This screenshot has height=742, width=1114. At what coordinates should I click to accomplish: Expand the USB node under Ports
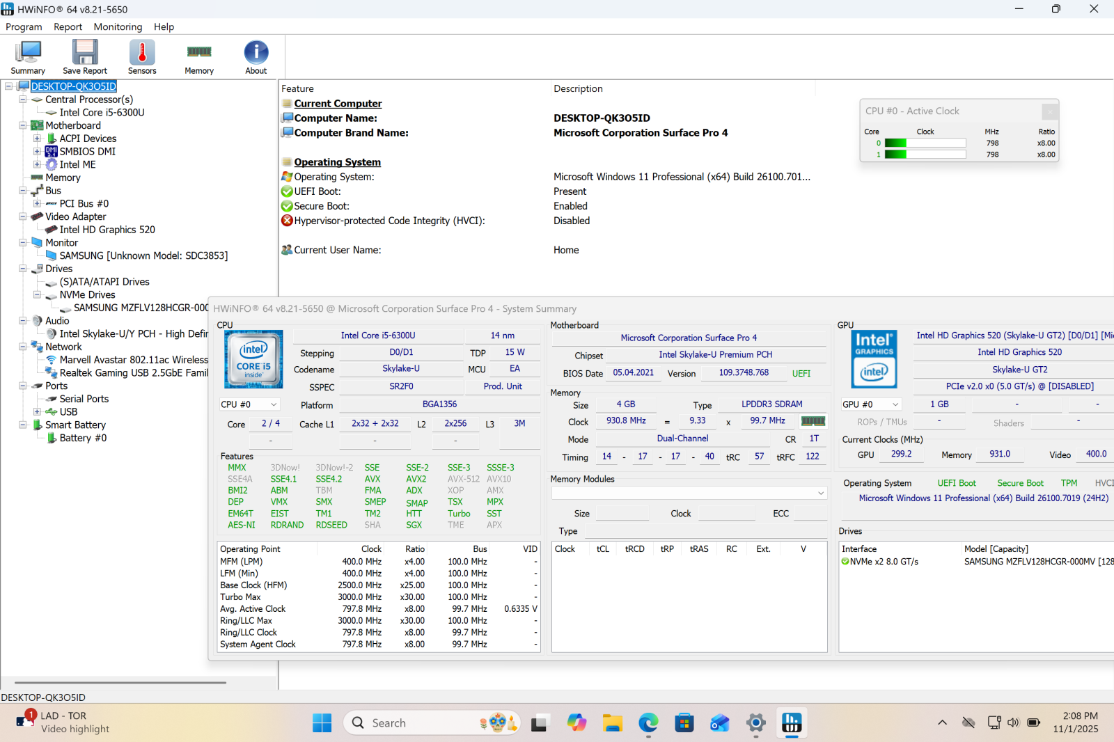[38, 412]
